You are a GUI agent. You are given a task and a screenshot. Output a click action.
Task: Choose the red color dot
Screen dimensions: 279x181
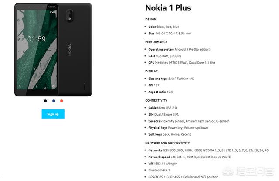coord(61,101)
